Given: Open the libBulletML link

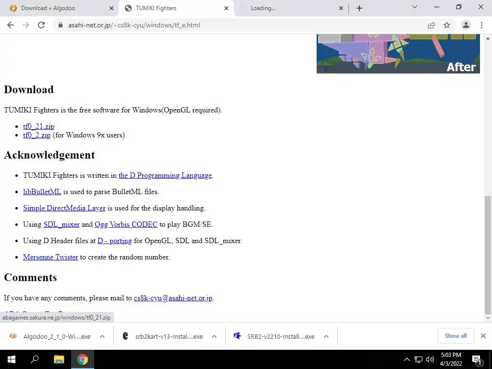Looking at the screenshot, I should click(x=42, y=192).
